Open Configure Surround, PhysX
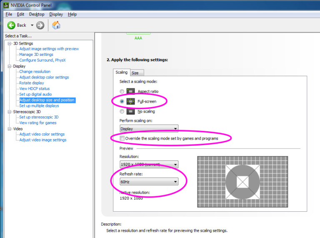This screenshot has width=320, height=238. tap(42, 60)
